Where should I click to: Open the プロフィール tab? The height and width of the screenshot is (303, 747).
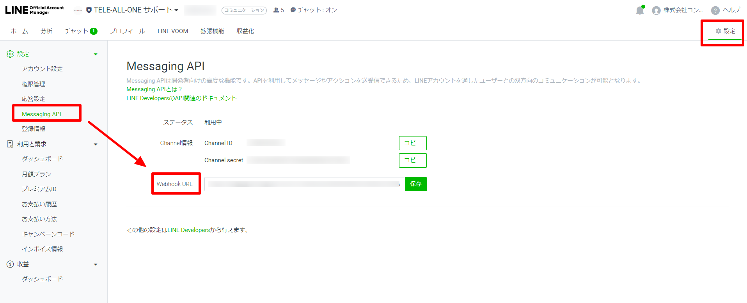pyautogui.click(x=128, y=31)
